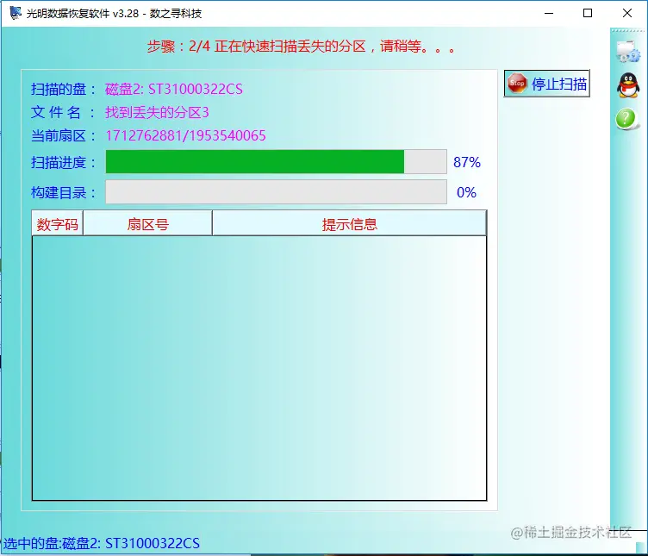The width and height of the screenshot is (648, 556).
Task: Click the 扫描的盘 label
Action: click(63, 89)
